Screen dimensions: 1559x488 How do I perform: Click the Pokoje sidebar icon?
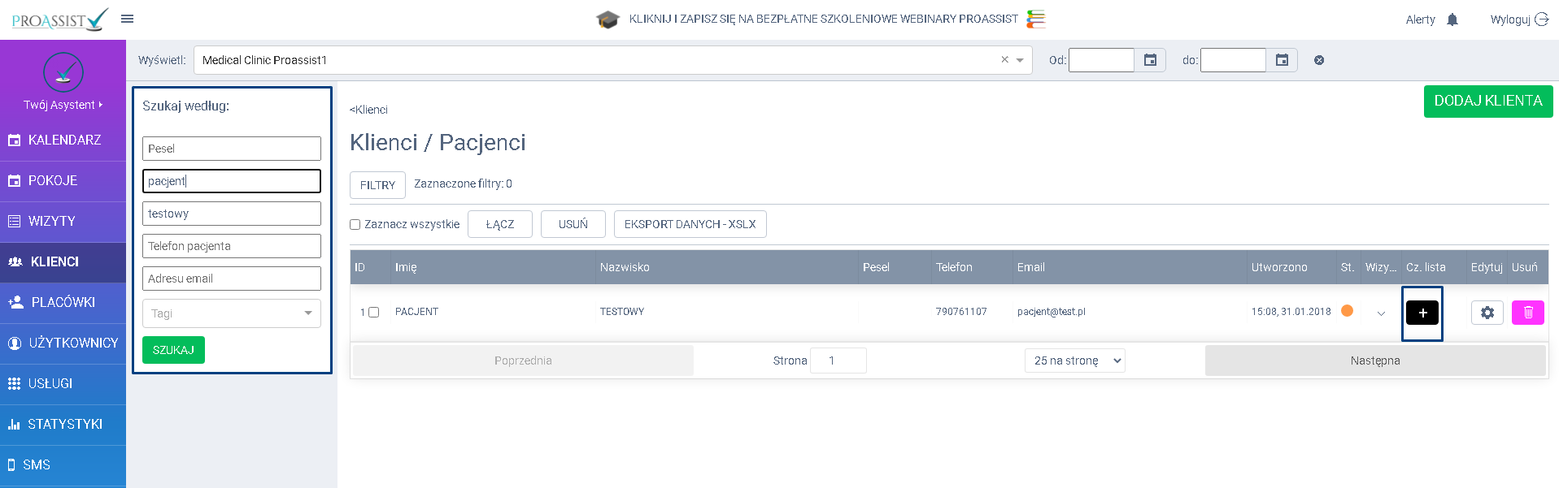(x=14, y=181)
